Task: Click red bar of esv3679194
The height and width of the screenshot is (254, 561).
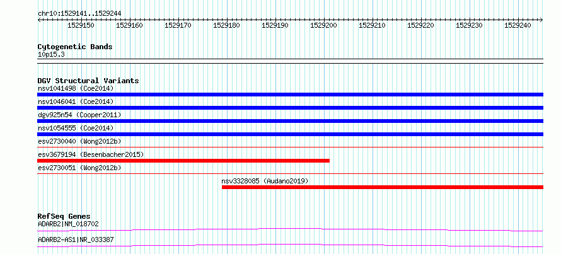Action: point(183,161)
